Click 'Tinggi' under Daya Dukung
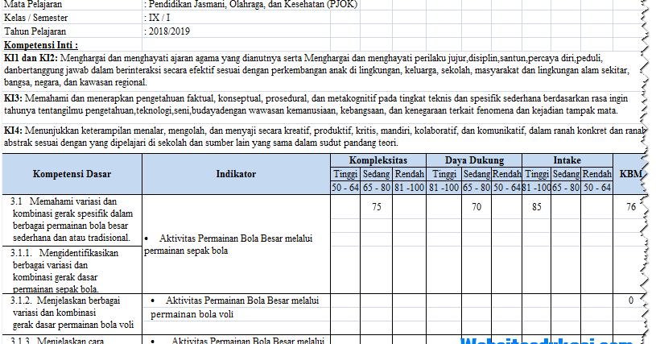 point(444,174)
